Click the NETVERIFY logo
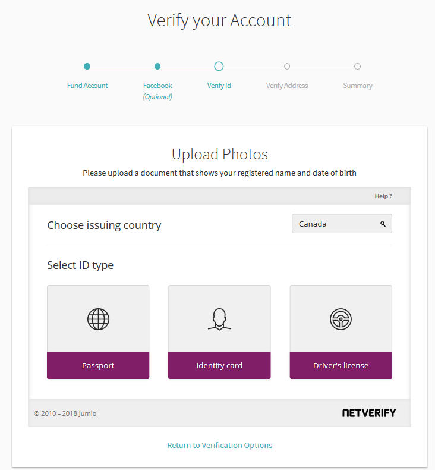The image size is (435, 470). coord(369,413)
